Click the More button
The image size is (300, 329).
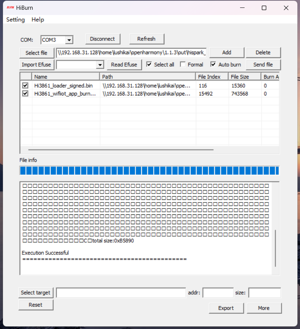264,308
